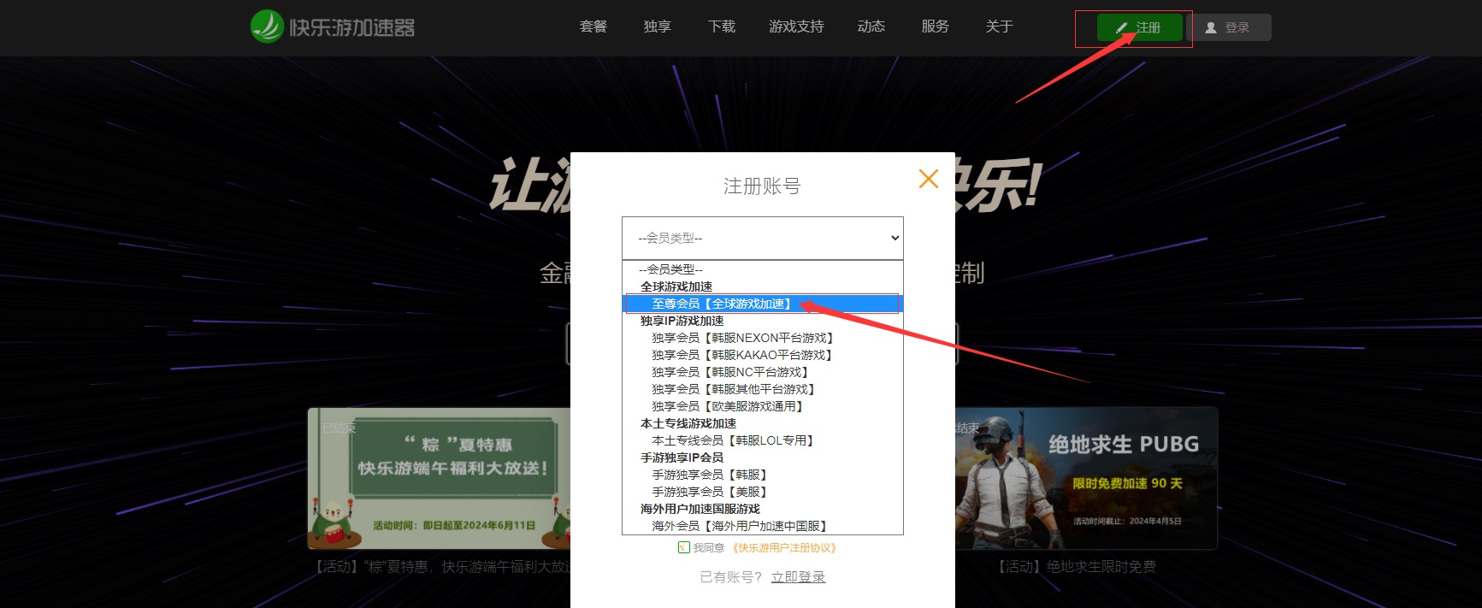Select 独享会员【韩服NEXON平台游戏】
The height and width of the screenshot is (608, 1482).
[763, 338]
